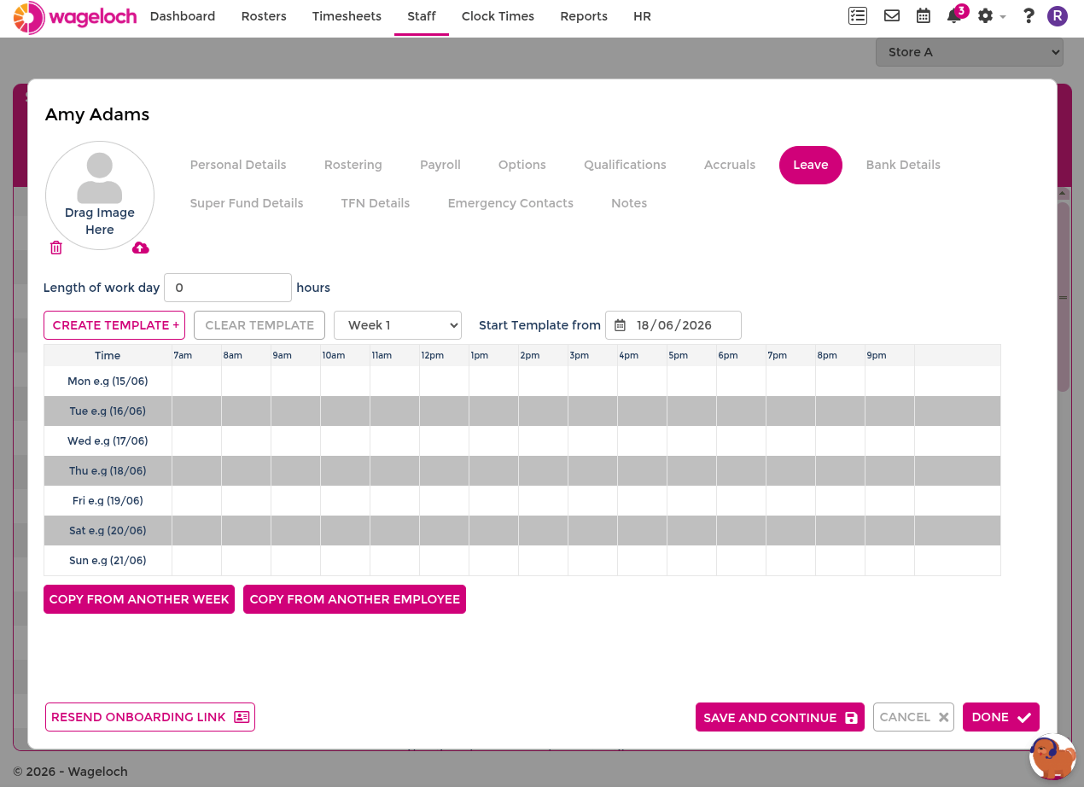Expand the Week 1 dropdown
Viewport: 1084px width, 787px height.
pos(398,325)
